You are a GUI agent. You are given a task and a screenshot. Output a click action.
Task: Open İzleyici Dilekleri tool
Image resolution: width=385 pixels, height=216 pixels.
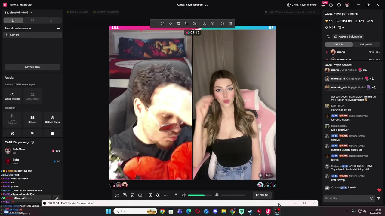click(x=12, y=119)
